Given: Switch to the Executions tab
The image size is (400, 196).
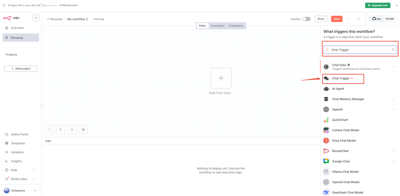Looking at the screenshot, I should tap(217, 26).
